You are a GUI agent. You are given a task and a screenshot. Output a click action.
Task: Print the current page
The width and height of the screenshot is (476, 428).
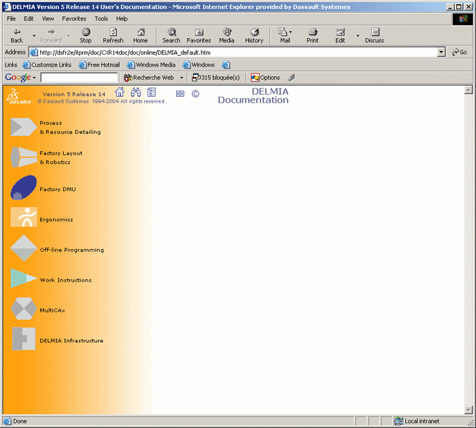(312, 35)
